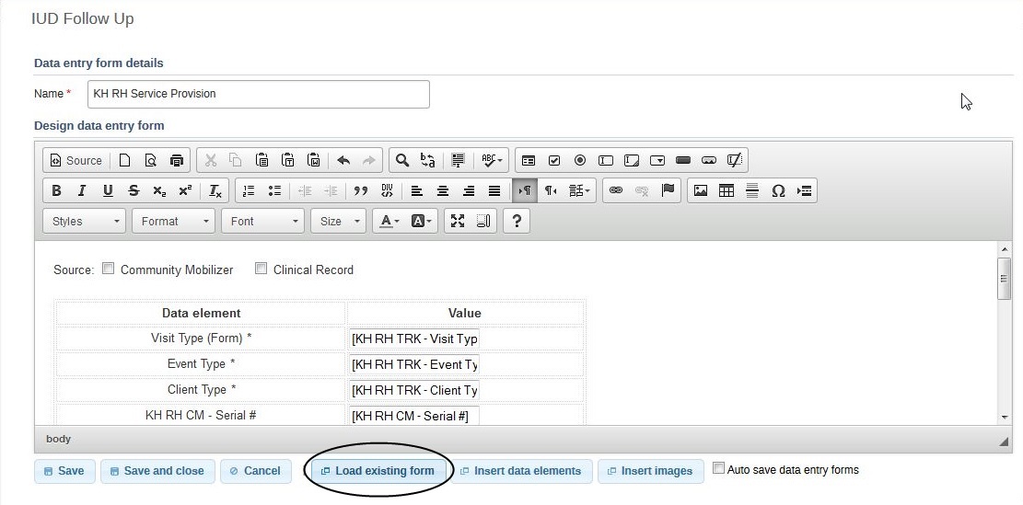Apply italic formatting

(82, 190)
